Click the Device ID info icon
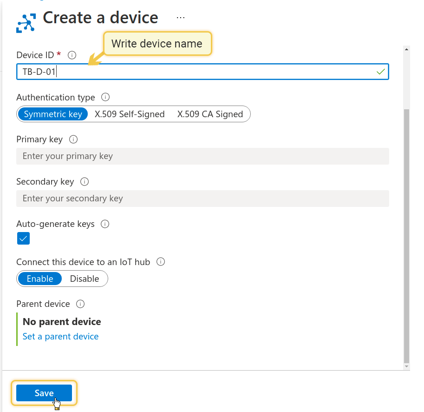 [72, 55]
